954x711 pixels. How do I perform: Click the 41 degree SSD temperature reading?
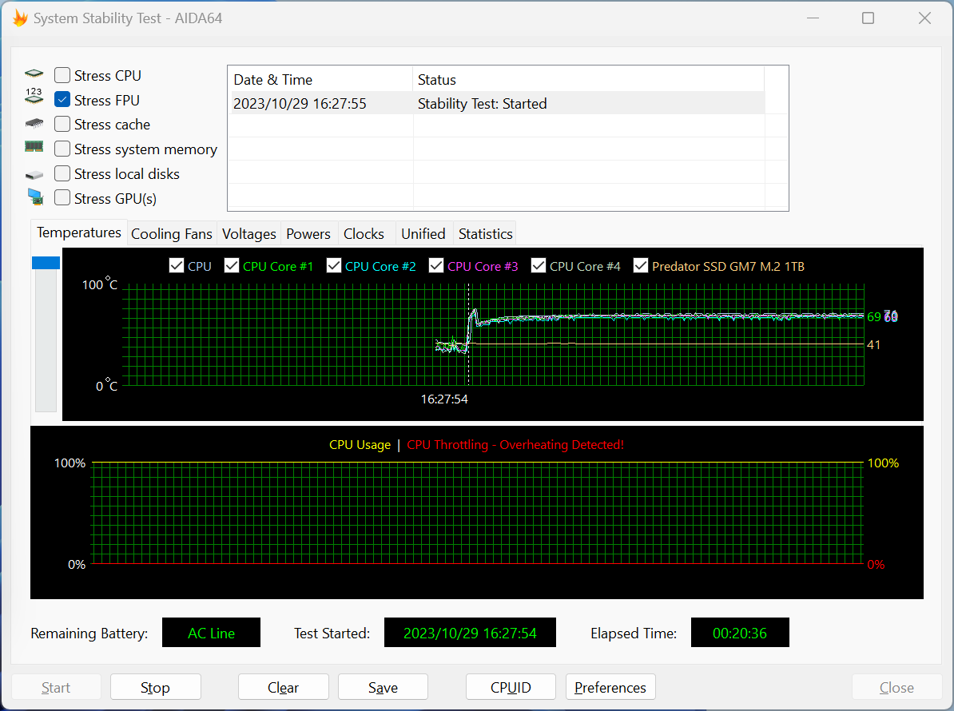[873, 345]
